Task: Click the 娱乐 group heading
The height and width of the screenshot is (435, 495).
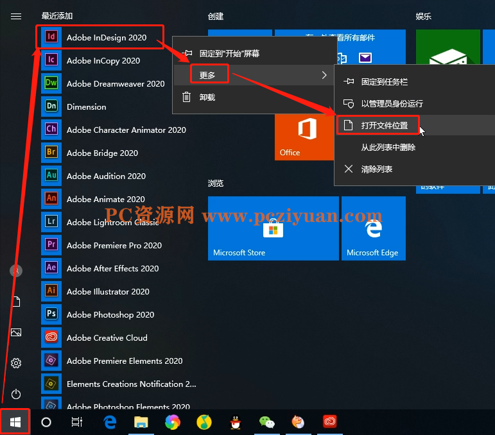Action: (423, 17)
